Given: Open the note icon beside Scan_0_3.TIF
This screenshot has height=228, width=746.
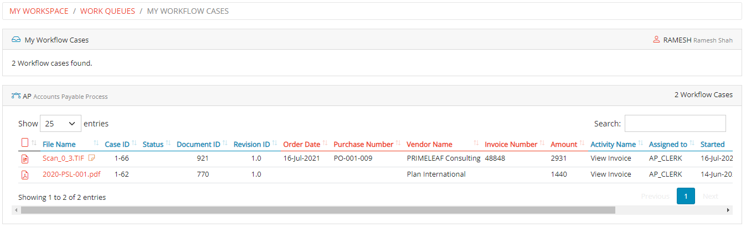Looking at the screenshot, I should 92,158.
